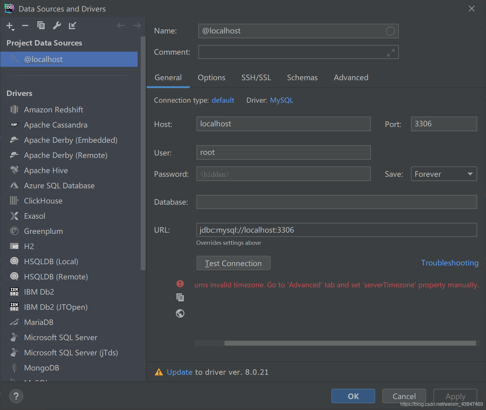The image size is (486, 410).
Task: Open the Schemas tab
Action: click(x=302, y=78)
